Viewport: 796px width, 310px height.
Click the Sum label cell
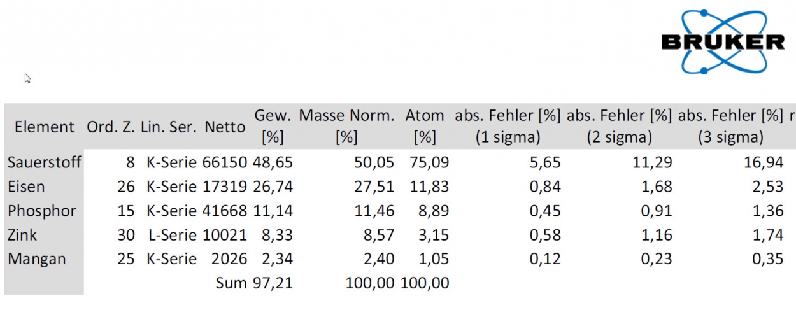231,283
